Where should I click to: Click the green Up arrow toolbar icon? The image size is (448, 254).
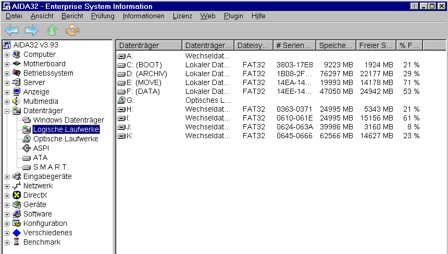pos(52,30)
